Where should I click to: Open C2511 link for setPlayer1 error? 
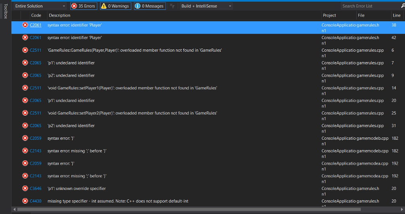pyautogui.click(x=36, y=88)
